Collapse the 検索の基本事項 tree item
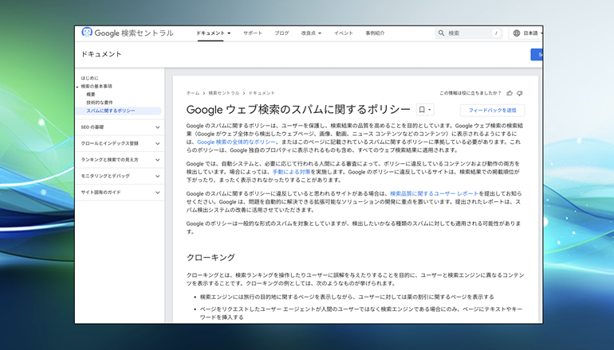 coord(77,87)
